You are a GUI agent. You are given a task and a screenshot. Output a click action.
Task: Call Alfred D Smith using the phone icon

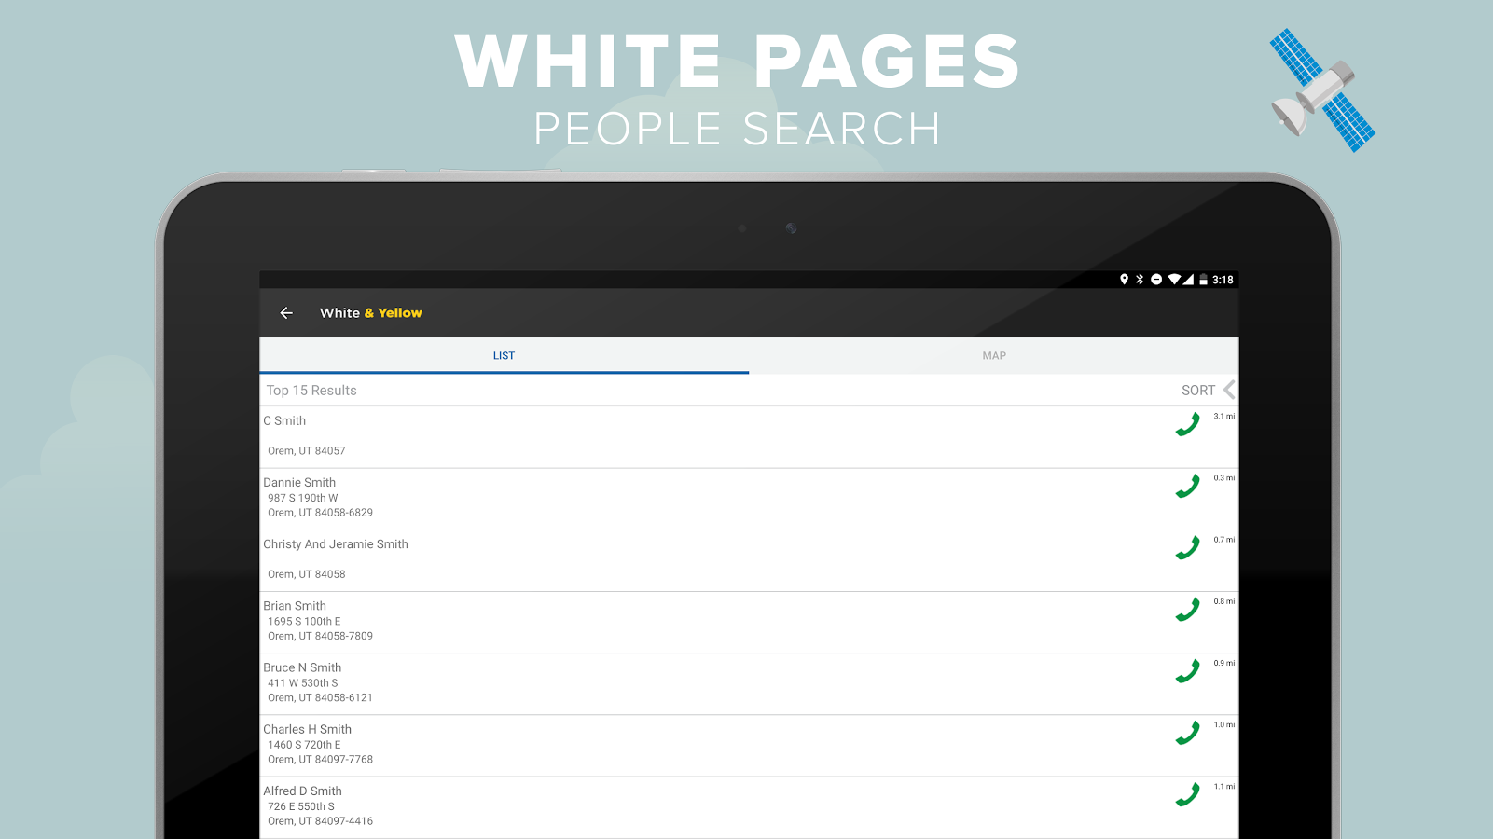click(x=1187, y=795)
